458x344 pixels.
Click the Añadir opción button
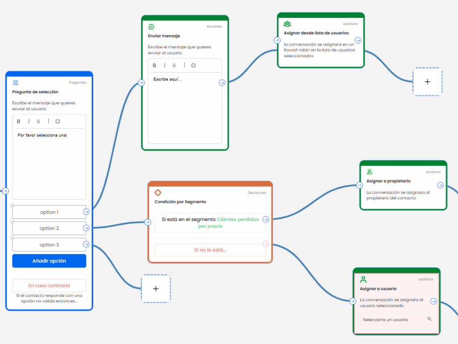pos(49,261)
